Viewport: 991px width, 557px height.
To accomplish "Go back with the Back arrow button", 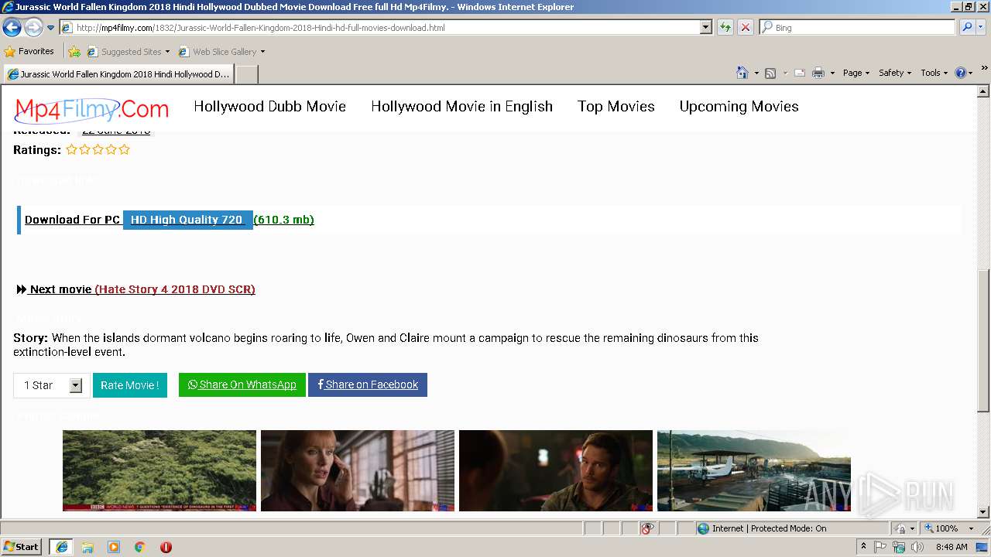I will click(x=12, y=28).
